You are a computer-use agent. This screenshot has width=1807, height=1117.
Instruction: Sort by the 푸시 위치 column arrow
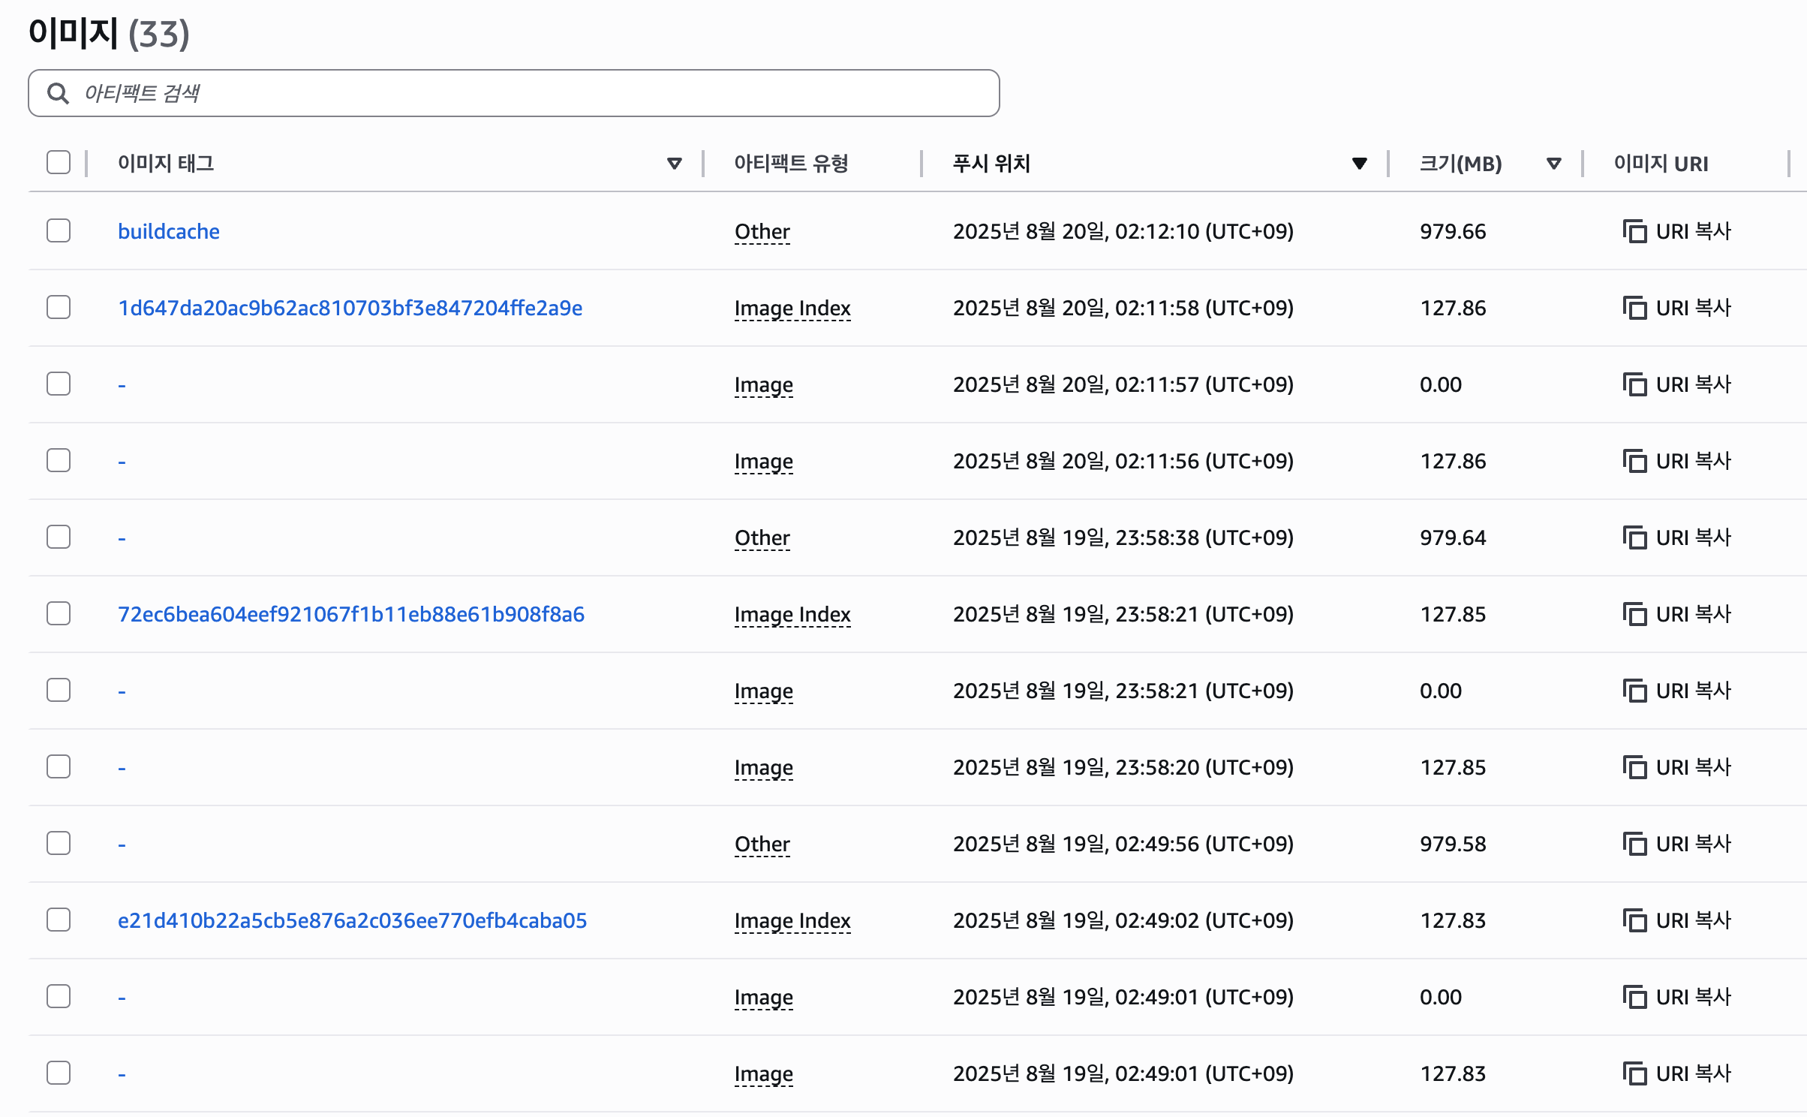tap(1359, 163)
